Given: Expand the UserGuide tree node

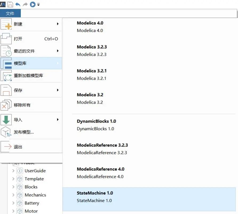Looking at the screenshot, I should click(x=13, y=171).
